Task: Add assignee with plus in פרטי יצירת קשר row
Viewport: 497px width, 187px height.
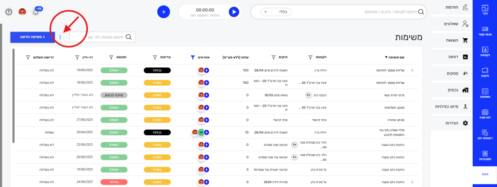Action: (x=206, y=95)
